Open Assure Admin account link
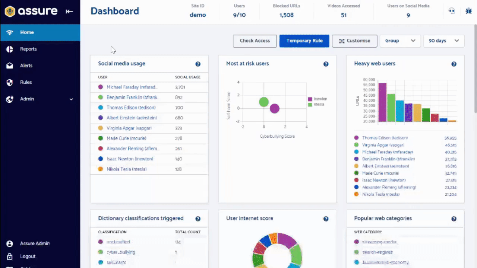This screenshot has height=268, width=477. (35, 243)
